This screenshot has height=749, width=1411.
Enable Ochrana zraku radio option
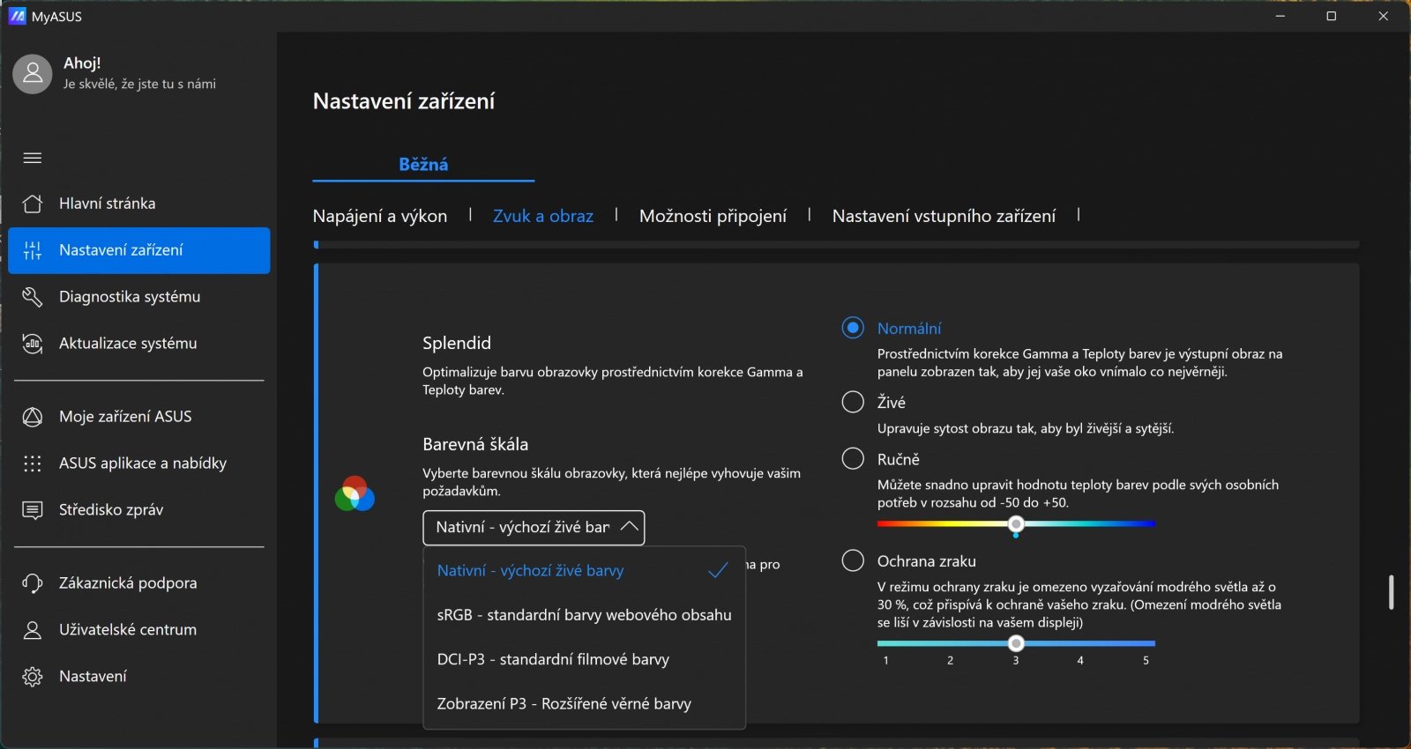coord(853,561)
